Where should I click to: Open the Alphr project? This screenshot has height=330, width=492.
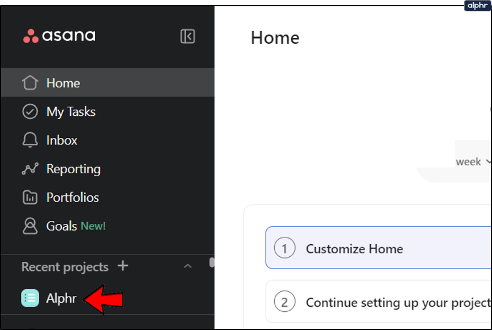point(61,298)
